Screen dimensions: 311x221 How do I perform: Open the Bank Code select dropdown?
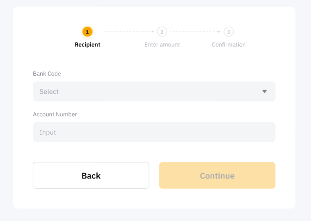154,91
